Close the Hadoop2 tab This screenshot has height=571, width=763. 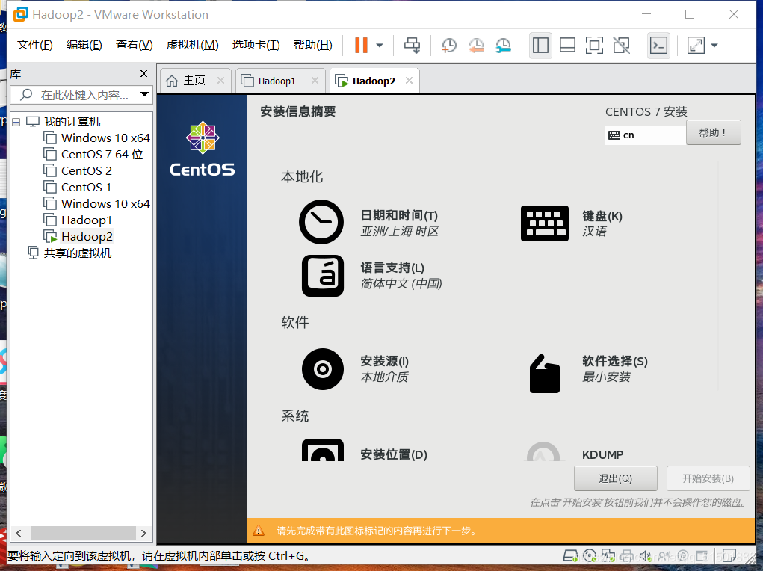[x=410, y=81]
